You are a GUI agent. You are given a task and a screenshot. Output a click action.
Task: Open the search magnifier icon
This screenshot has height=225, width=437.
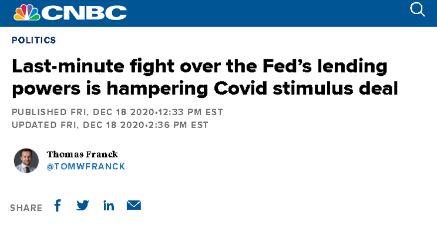coord(417,9)
